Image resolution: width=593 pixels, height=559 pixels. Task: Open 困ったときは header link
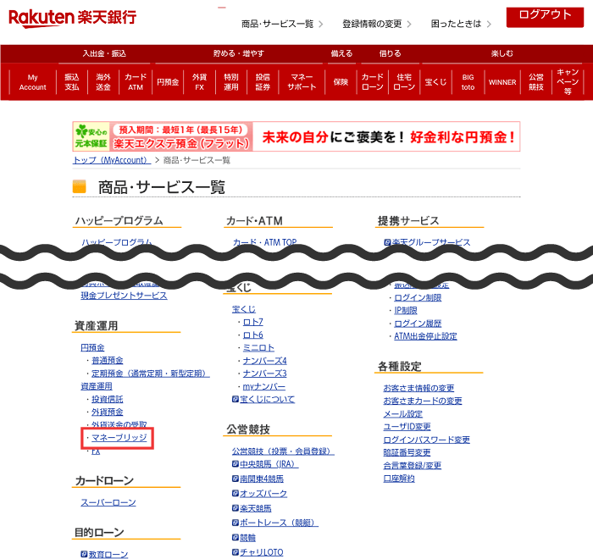(461, 25)
